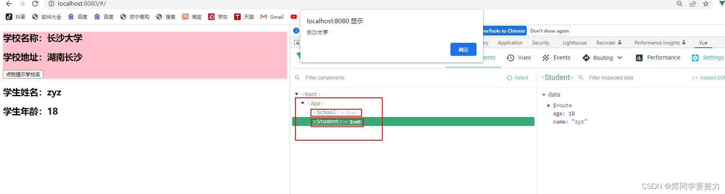Click the 学生姓名:zyz heading
The image size is (725, 194).
tap(32, 93)
